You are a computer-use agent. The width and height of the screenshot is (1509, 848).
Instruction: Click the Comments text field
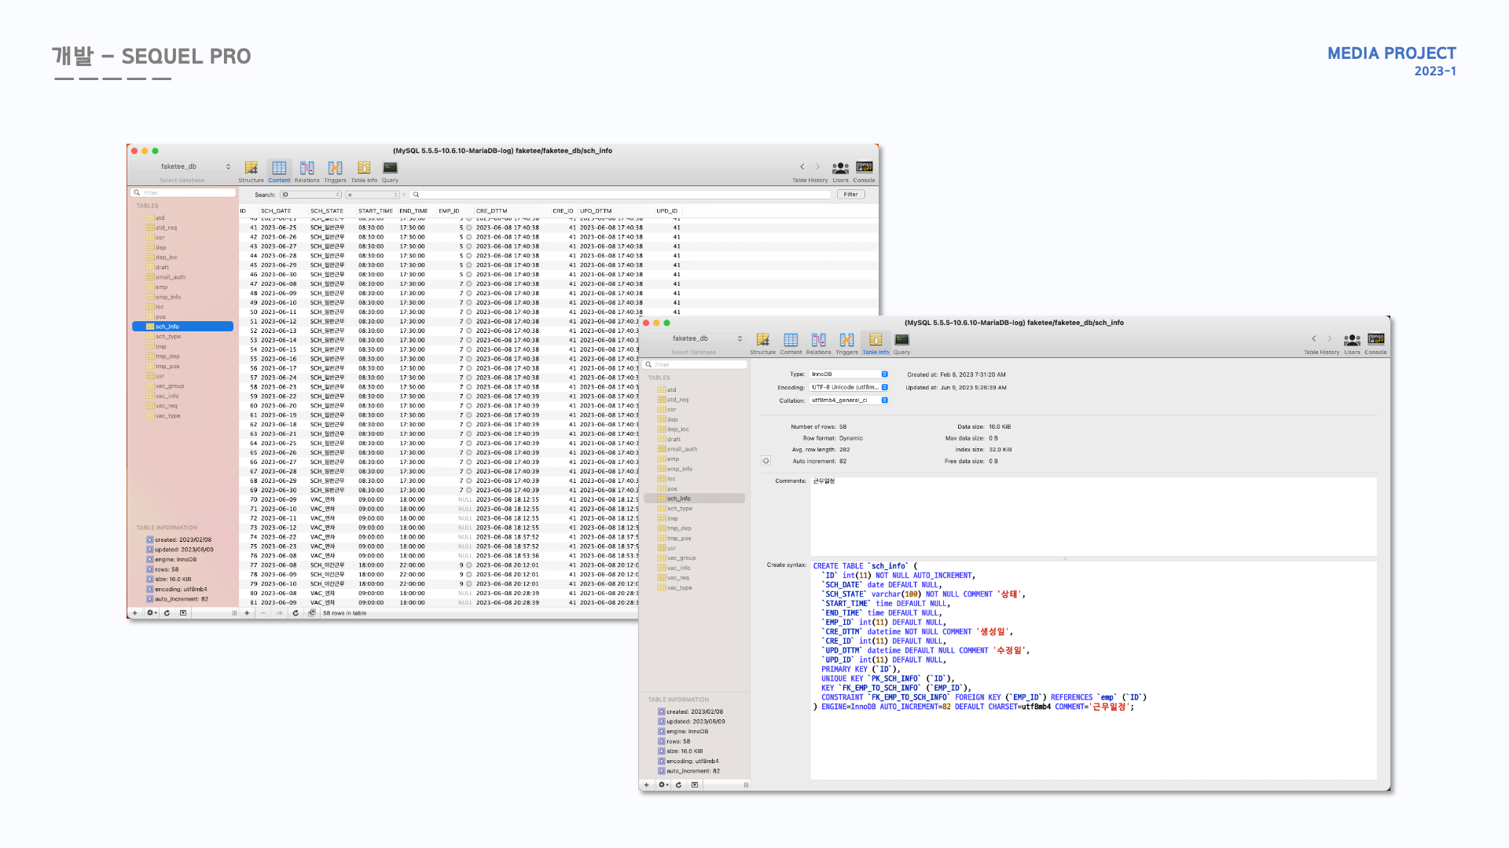coord(1092,516)
